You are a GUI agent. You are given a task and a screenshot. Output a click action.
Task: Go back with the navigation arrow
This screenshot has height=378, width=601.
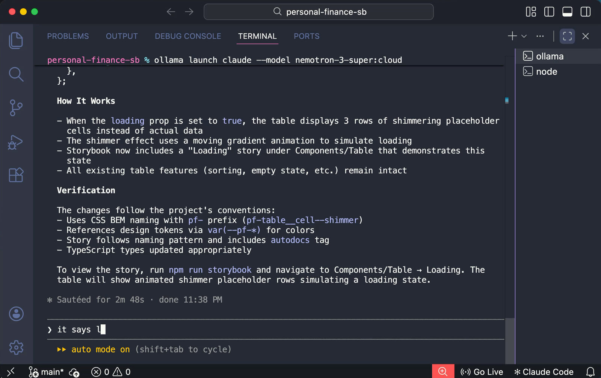[x=171, y=12]
